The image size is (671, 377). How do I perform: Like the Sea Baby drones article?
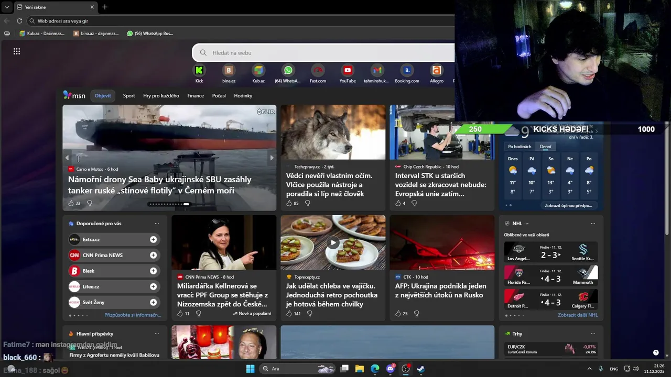[71, 203]
